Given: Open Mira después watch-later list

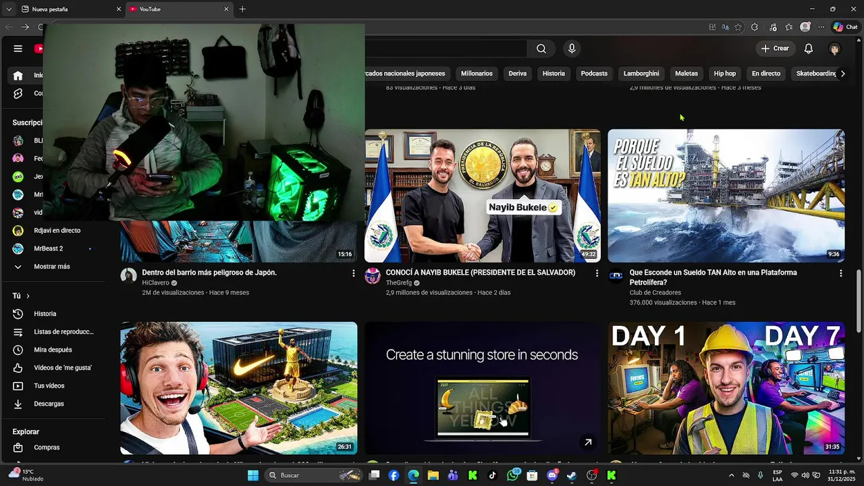Looking at the screenshot, I should click(x=57, y=350).
